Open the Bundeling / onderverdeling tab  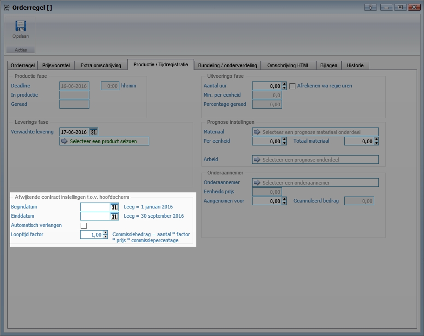click(x=228, y=65)
